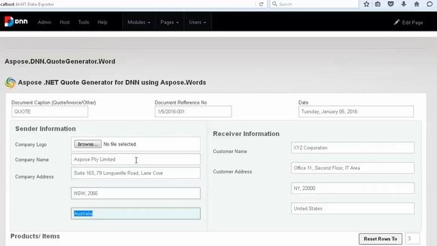This screenshot has height=246, width=437.
Task: Click the Company Name input
Action: (136, 159)
